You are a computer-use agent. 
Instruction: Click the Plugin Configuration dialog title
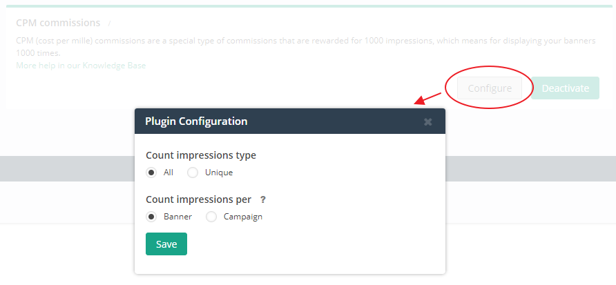(196, 121)
